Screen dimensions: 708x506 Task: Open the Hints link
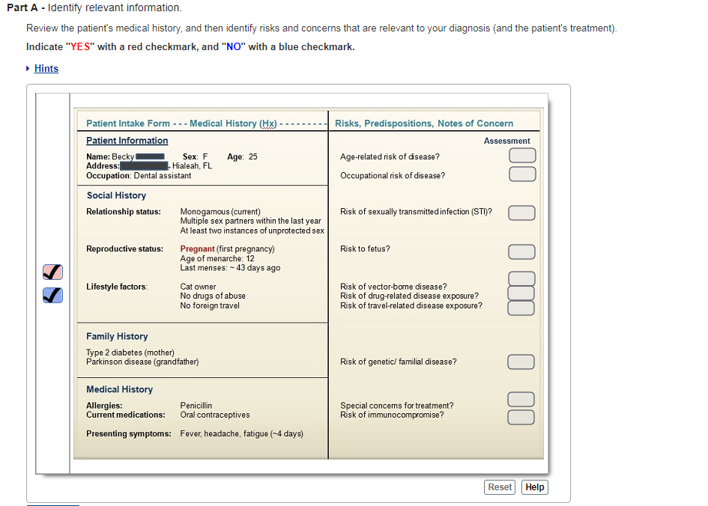point(46,68)
